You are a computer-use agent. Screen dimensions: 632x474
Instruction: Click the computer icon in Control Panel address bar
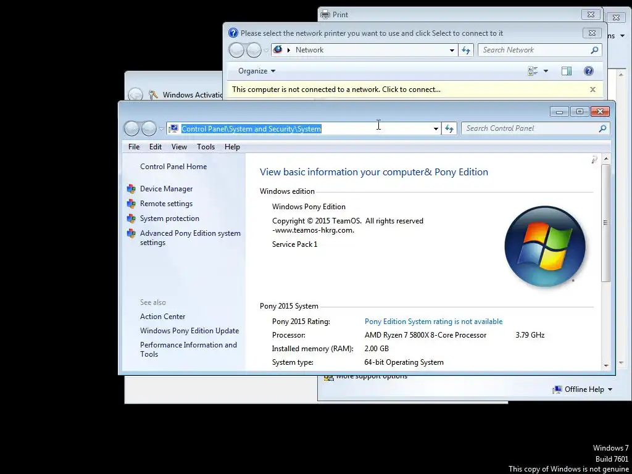pyautogui.click(x=173, y=128)
